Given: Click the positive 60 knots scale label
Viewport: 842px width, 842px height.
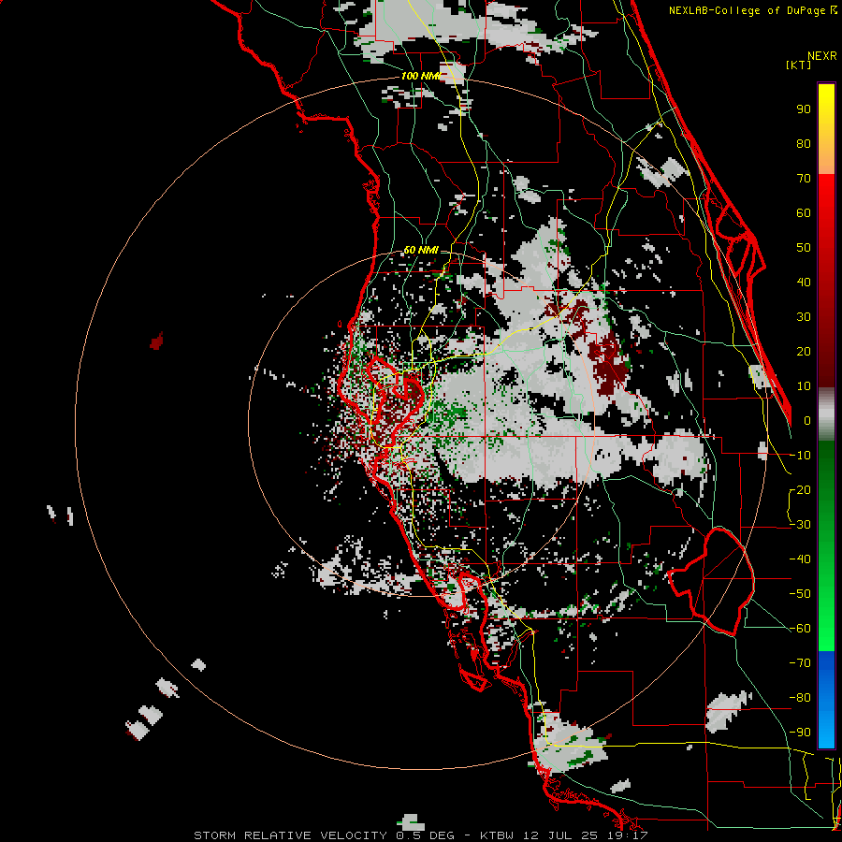Looking at the screenshot, I should (x=804, y=213).
